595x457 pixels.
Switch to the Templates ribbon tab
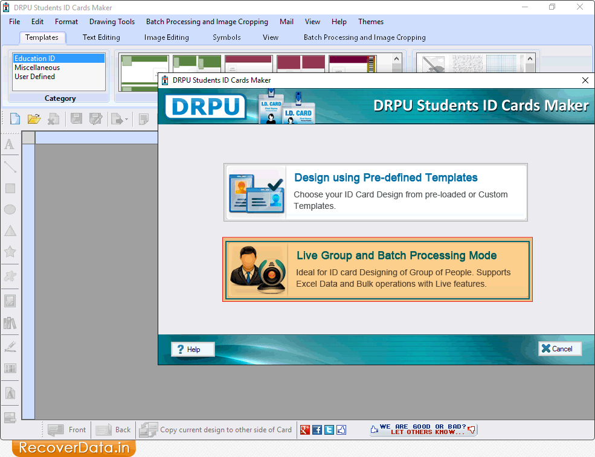pos(42,37)
